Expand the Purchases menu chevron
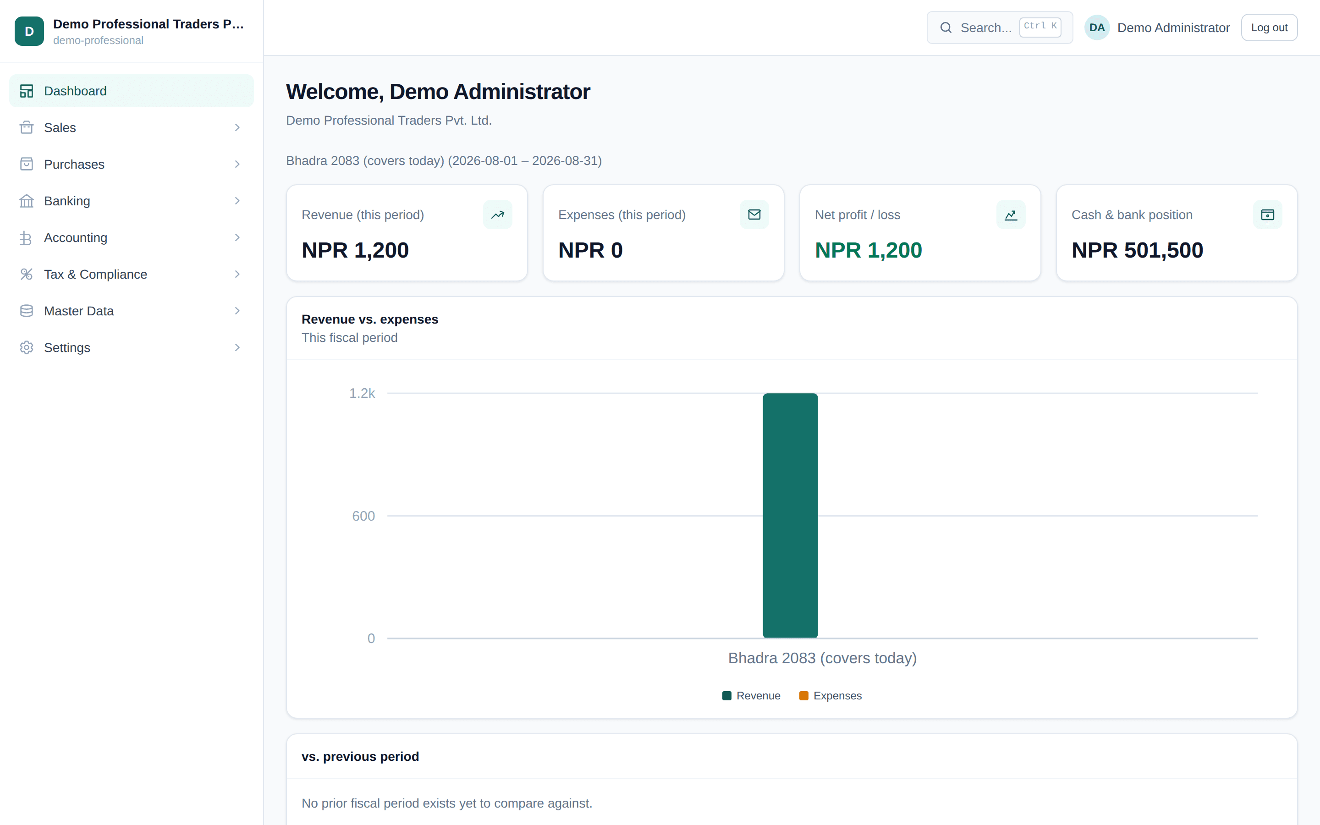This screenshot has width=1320, height=825. 237,164
